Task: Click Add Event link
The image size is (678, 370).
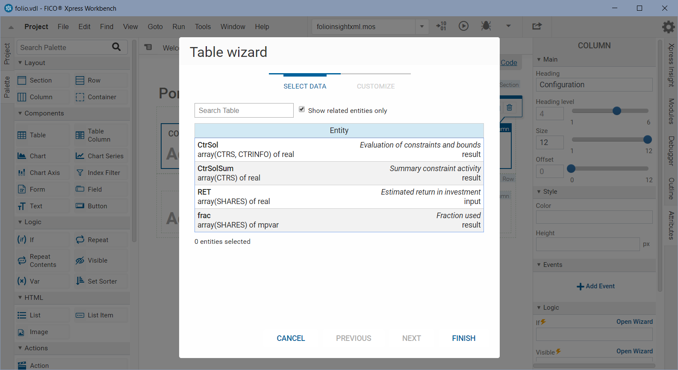Action: tap(595, 286)
